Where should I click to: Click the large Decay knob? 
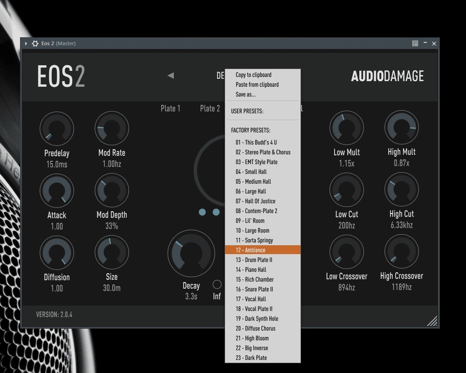click(x=191, y=254)
